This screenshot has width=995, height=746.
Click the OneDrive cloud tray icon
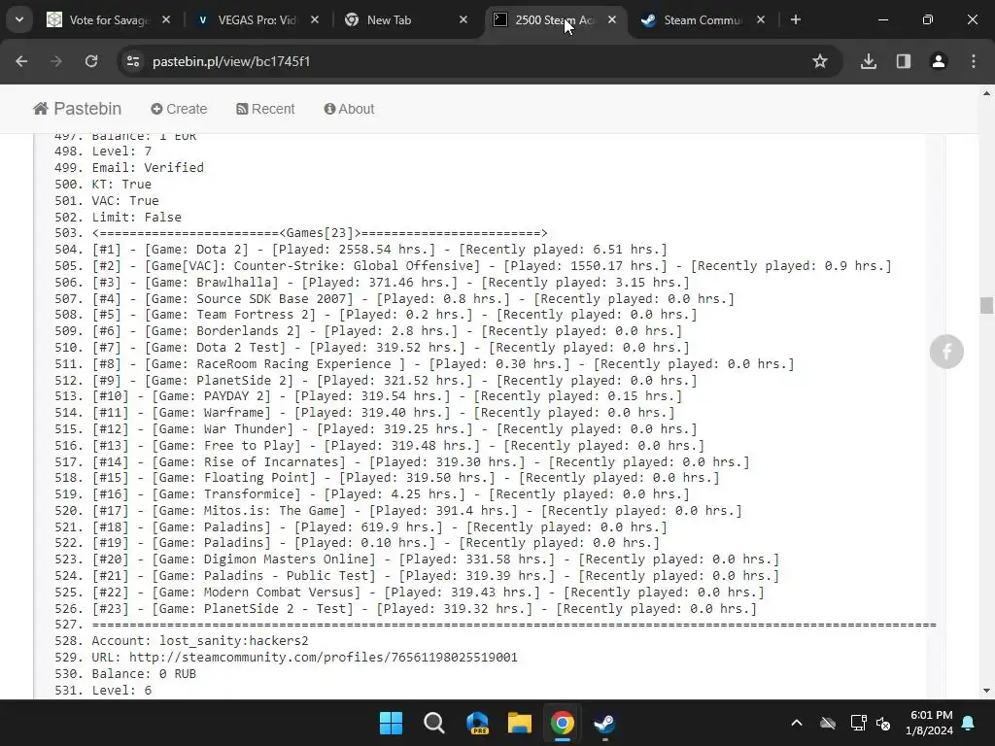click(x=828, y=723)
